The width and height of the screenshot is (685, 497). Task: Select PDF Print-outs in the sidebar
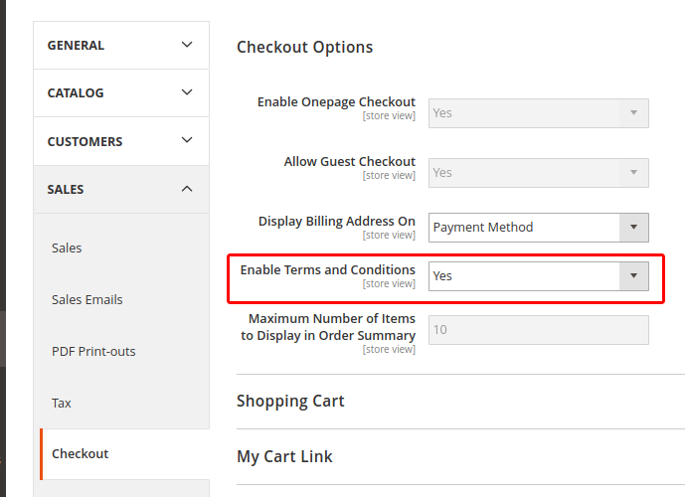tap(93, 351)
